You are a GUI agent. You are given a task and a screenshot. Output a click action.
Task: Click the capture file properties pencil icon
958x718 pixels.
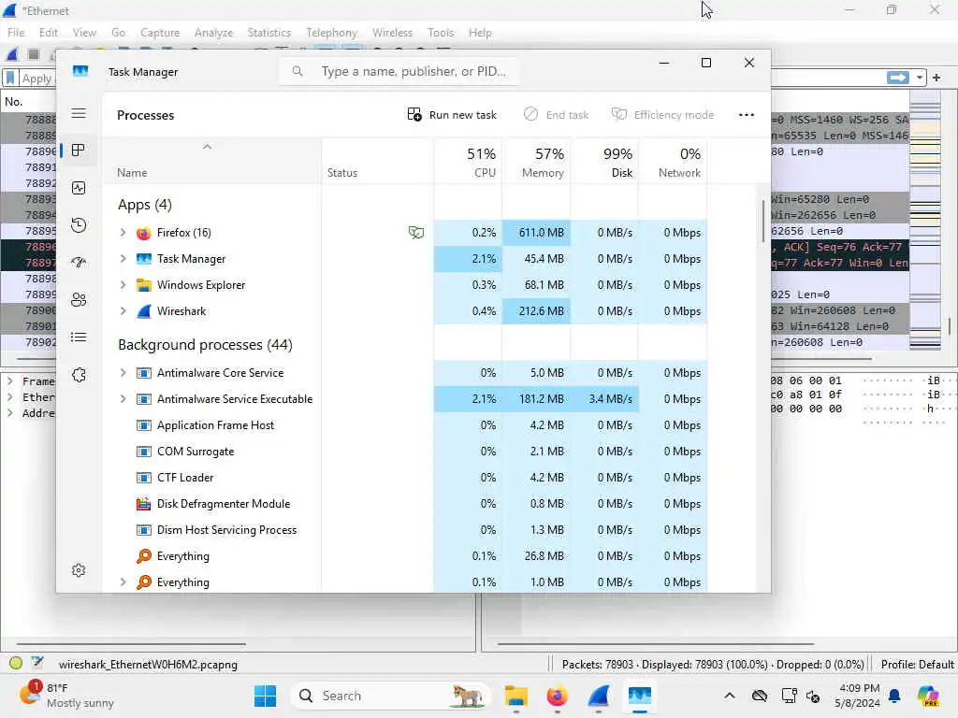pos(37,662)
